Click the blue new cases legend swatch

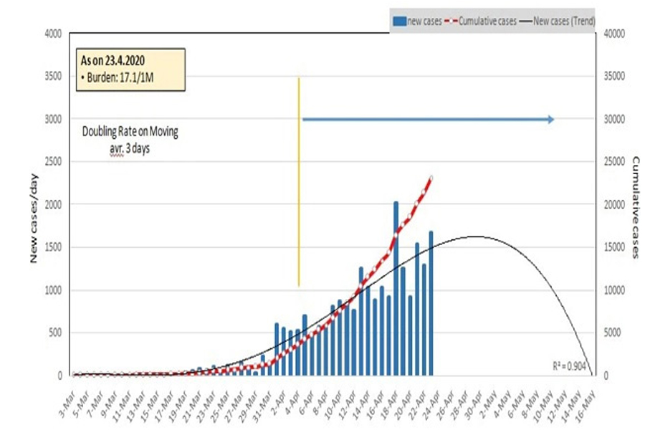pos(399,21)
